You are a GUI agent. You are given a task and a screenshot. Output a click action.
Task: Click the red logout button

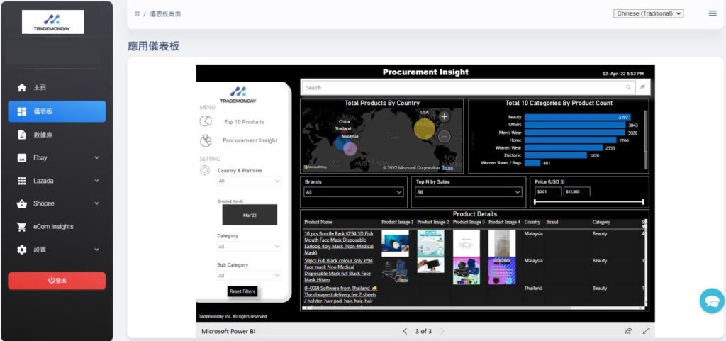coord(57,281)
